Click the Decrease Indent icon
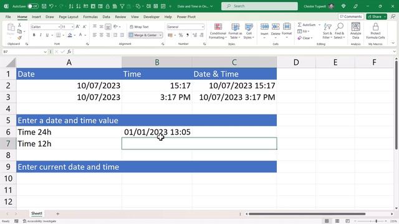The height and width of the screenshot is (224, 399). tap(115, 35)
